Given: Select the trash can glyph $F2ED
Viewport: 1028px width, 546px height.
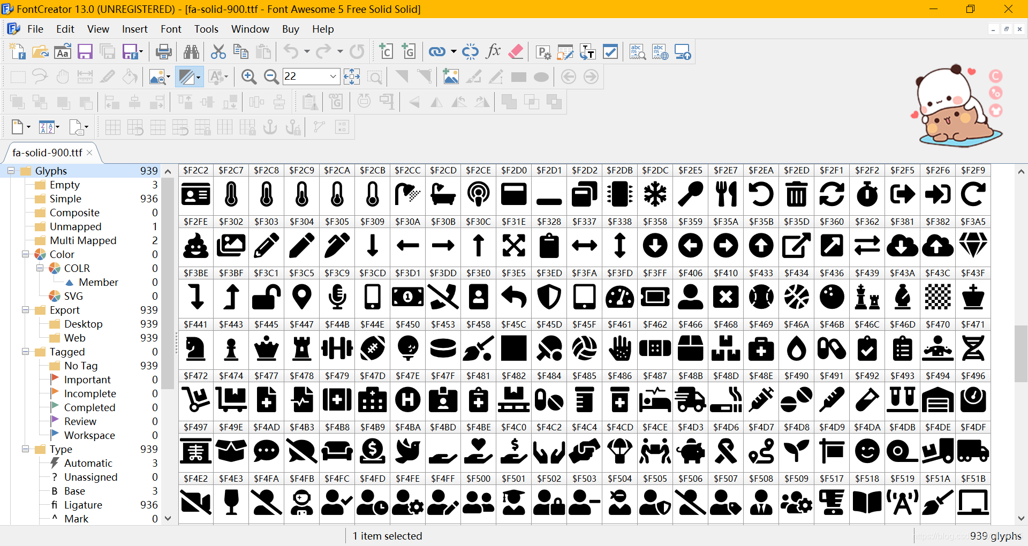Looking at the screenshot, I should 797,194.
